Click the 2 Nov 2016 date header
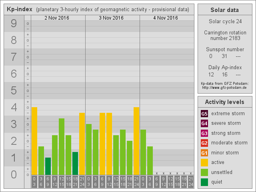Viewport: 256px width, 192px height. pyautogui.click(x=56, y=18)
